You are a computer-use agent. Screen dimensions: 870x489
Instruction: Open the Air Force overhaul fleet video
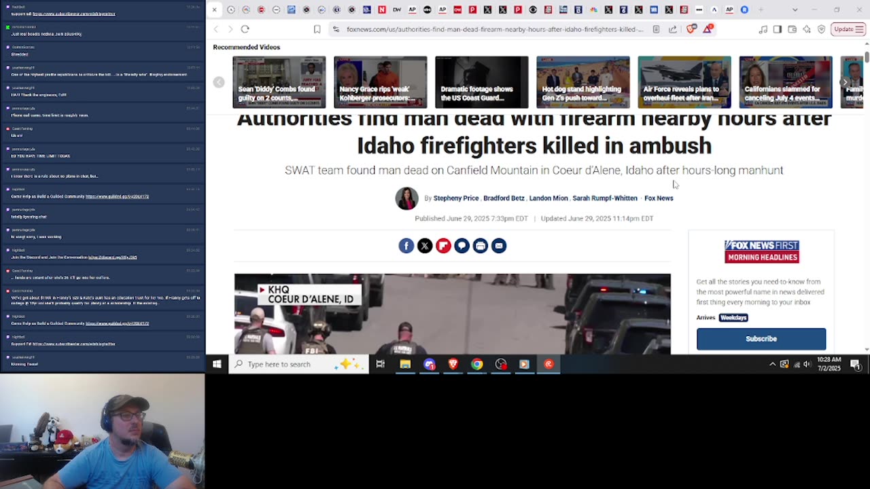click(x=684, y=82)
